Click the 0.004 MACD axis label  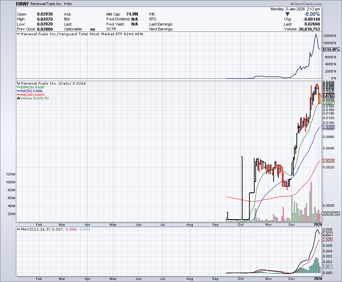[327, 251]
